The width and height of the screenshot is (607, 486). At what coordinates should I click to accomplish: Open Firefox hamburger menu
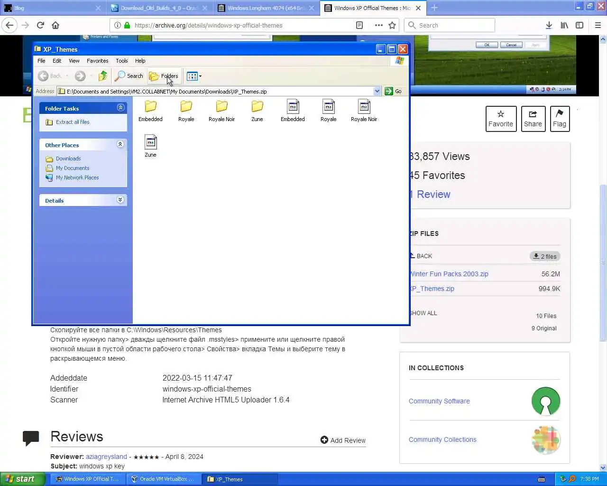pos(598,25)
